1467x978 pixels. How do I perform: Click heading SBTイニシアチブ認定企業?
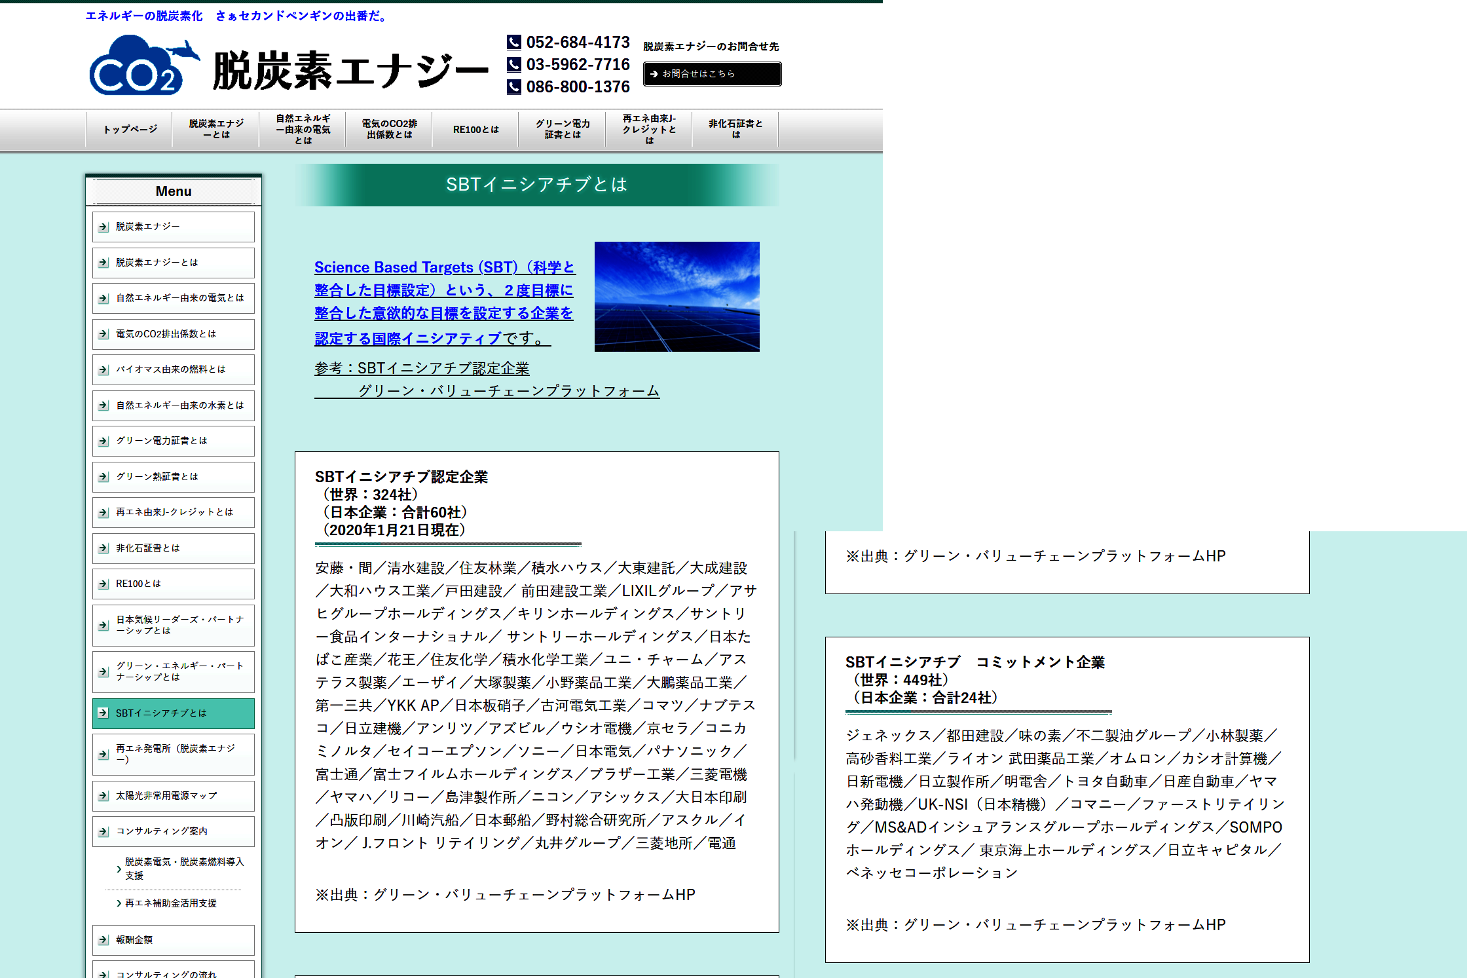(x=401, y=477)
